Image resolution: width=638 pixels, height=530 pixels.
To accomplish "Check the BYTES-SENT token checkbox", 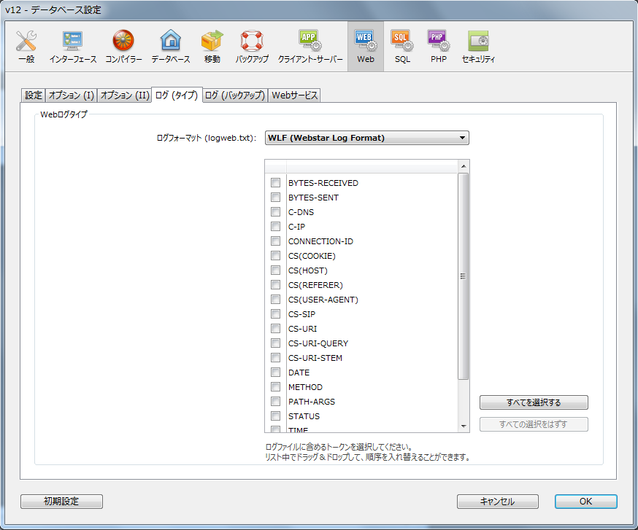I will 275,197.
